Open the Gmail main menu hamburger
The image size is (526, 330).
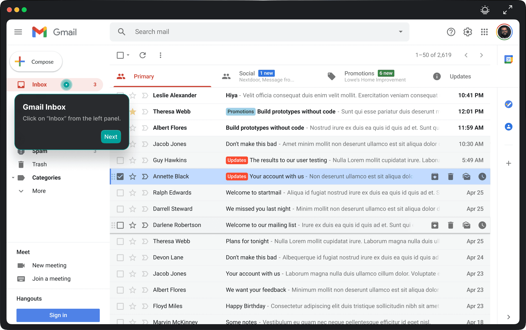(18, 32)
